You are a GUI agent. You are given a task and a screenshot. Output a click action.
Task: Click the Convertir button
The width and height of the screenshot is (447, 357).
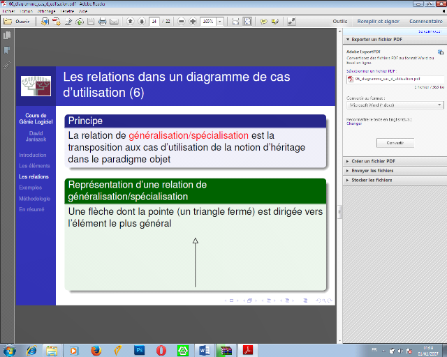(x=395, y=142)
